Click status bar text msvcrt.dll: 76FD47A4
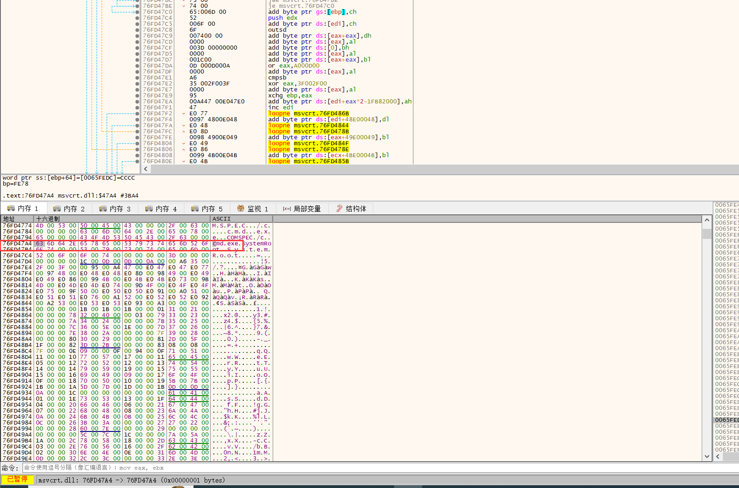Screen dimensions: 739x488 coord(132,480)
